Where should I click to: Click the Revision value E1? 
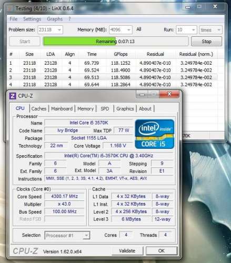tap(162, 171)
